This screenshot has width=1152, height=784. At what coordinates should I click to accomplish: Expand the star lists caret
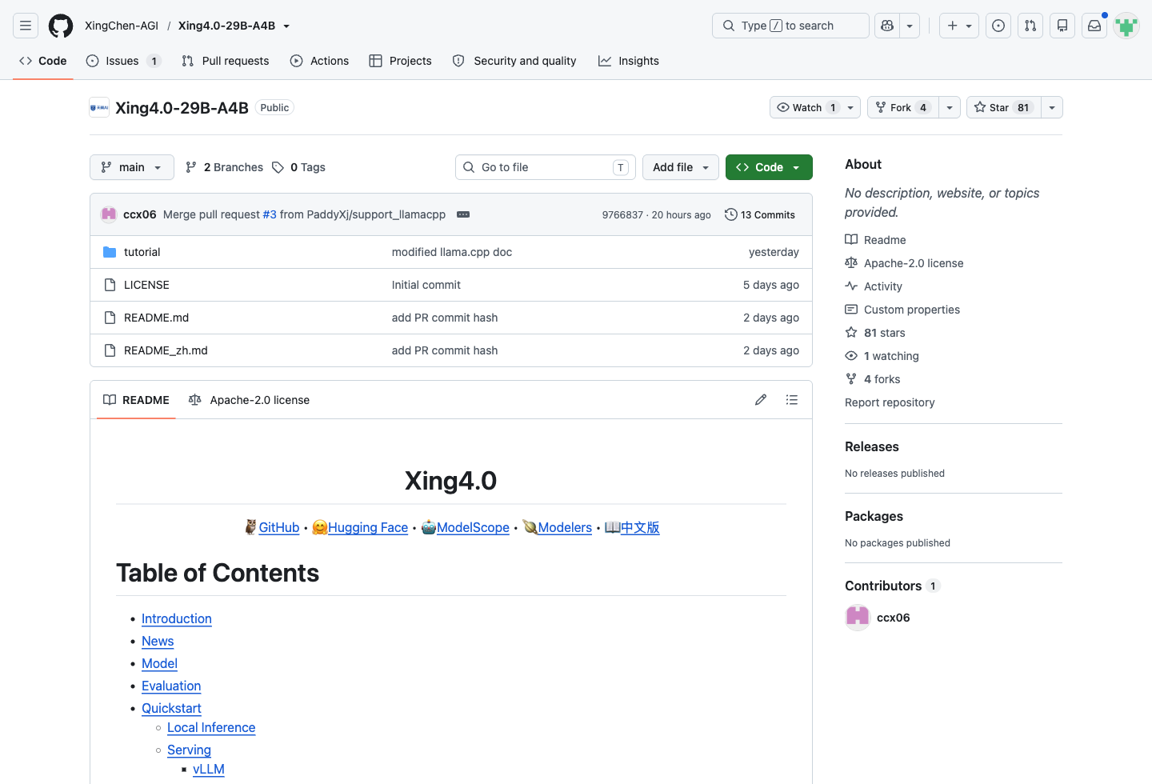(x=1052, y=107)
